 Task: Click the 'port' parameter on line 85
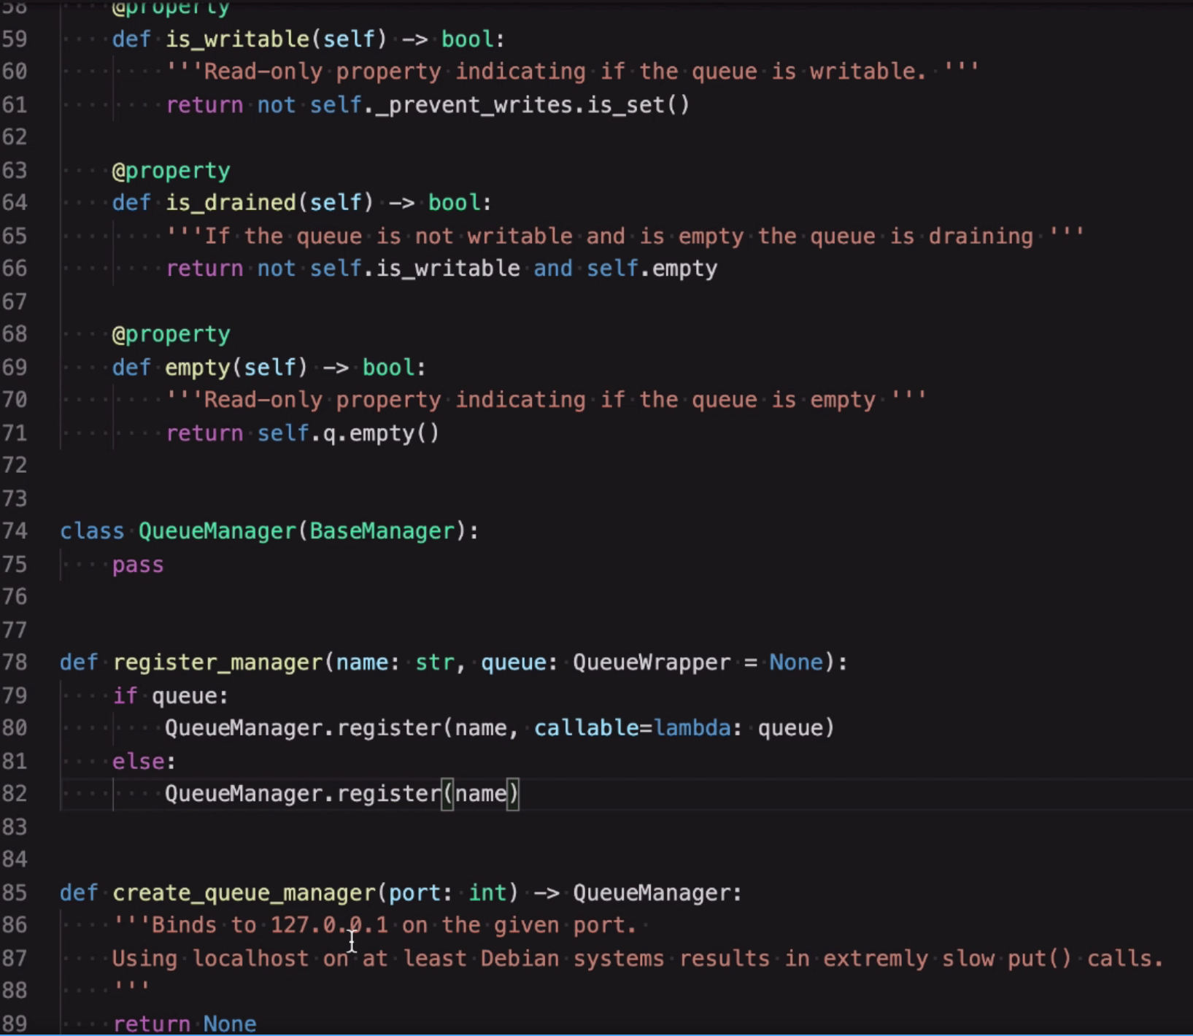click(x=414, y=893)
